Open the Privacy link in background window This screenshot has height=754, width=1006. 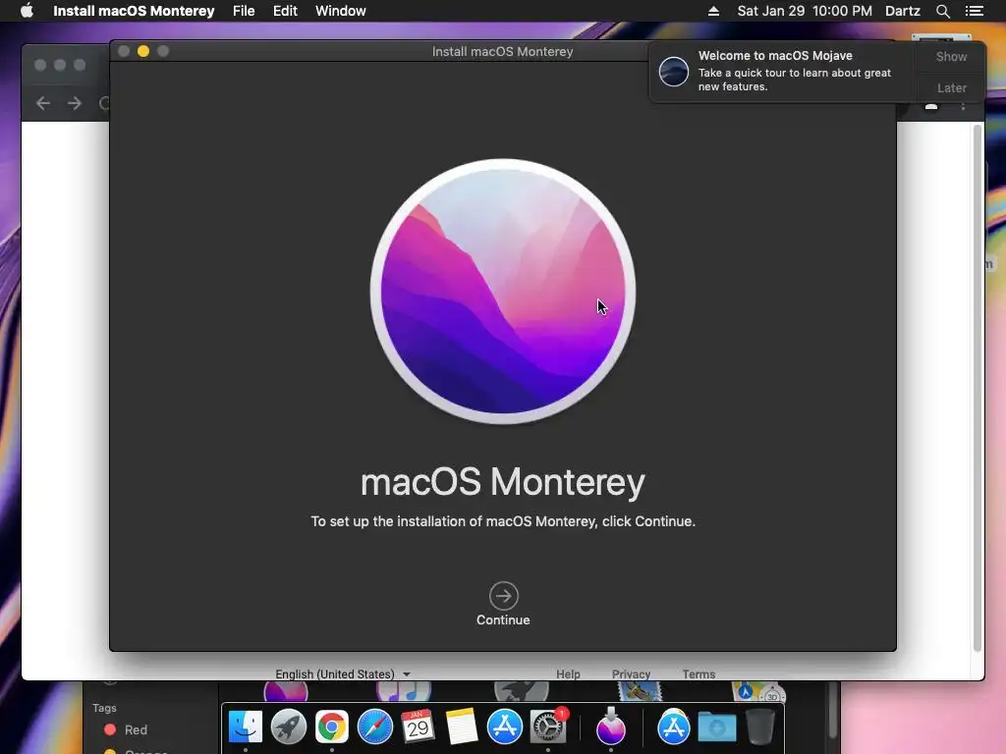pos(631,673)
